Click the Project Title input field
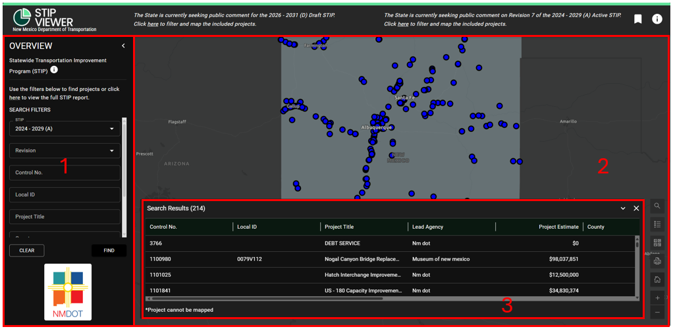The image size is (673, 329). coord(65,216)
